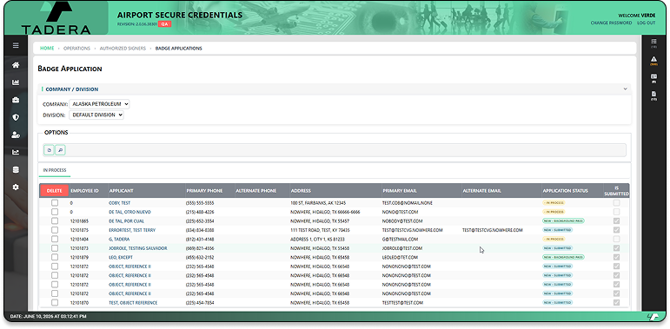Open the user shield sidebar icon
670x329 pixels.
[16, 135]
